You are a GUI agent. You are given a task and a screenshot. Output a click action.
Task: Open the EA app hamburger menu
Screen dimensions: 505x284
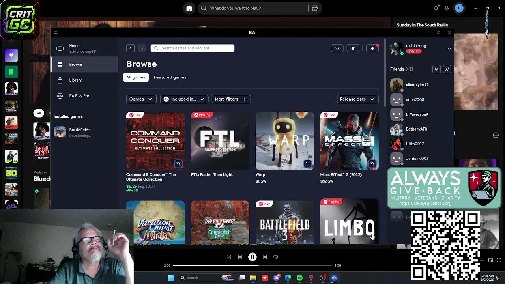coord(56,32)
